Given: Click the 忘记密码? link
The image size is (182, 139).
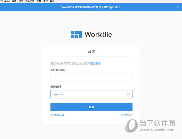Looking at the screenshot, I should click(x=126, y=115).
